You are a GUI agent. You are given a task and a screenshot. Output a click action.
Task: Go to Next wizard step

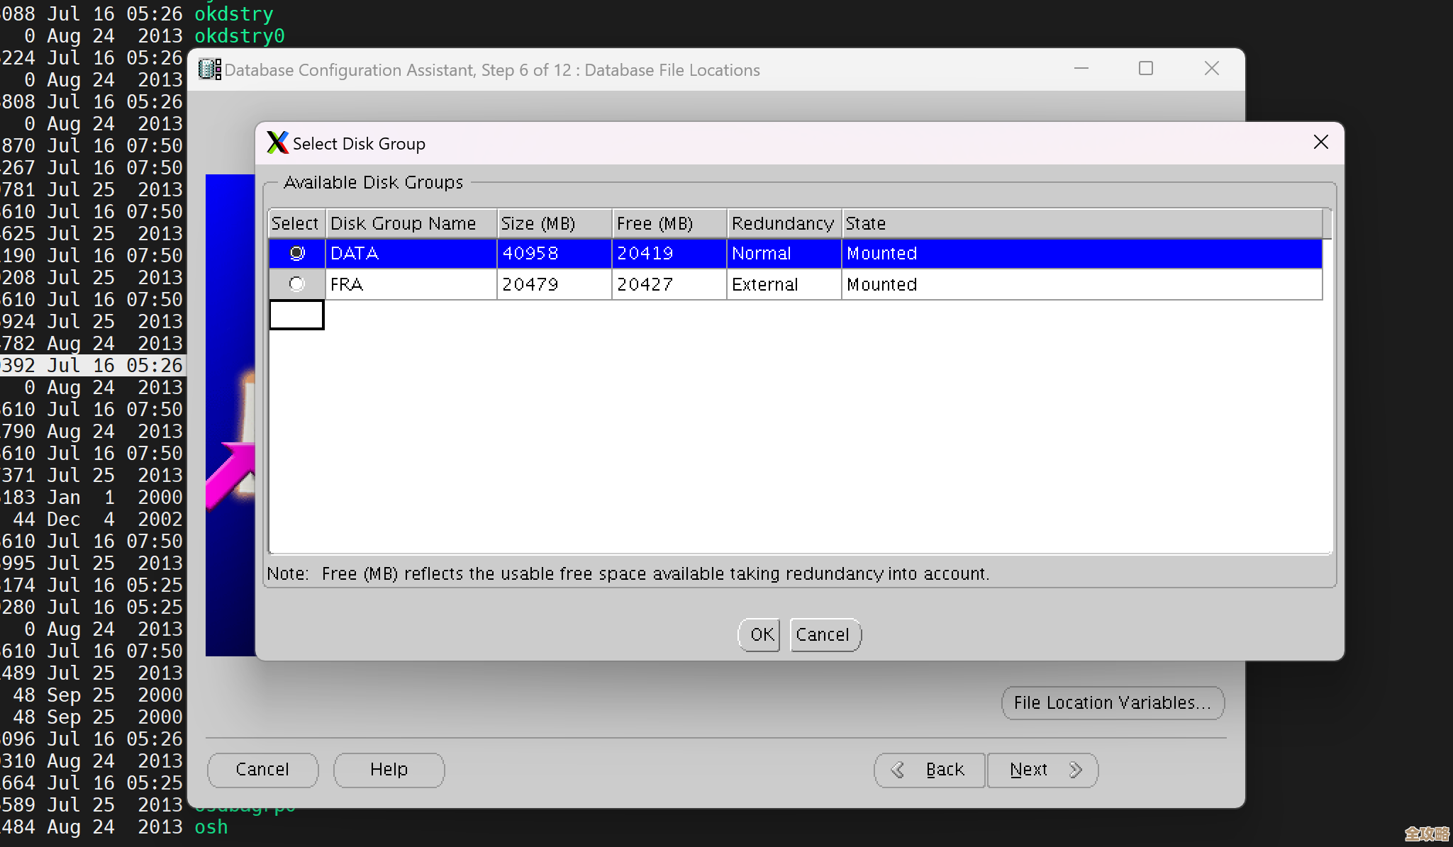(x=1042, y=770)
